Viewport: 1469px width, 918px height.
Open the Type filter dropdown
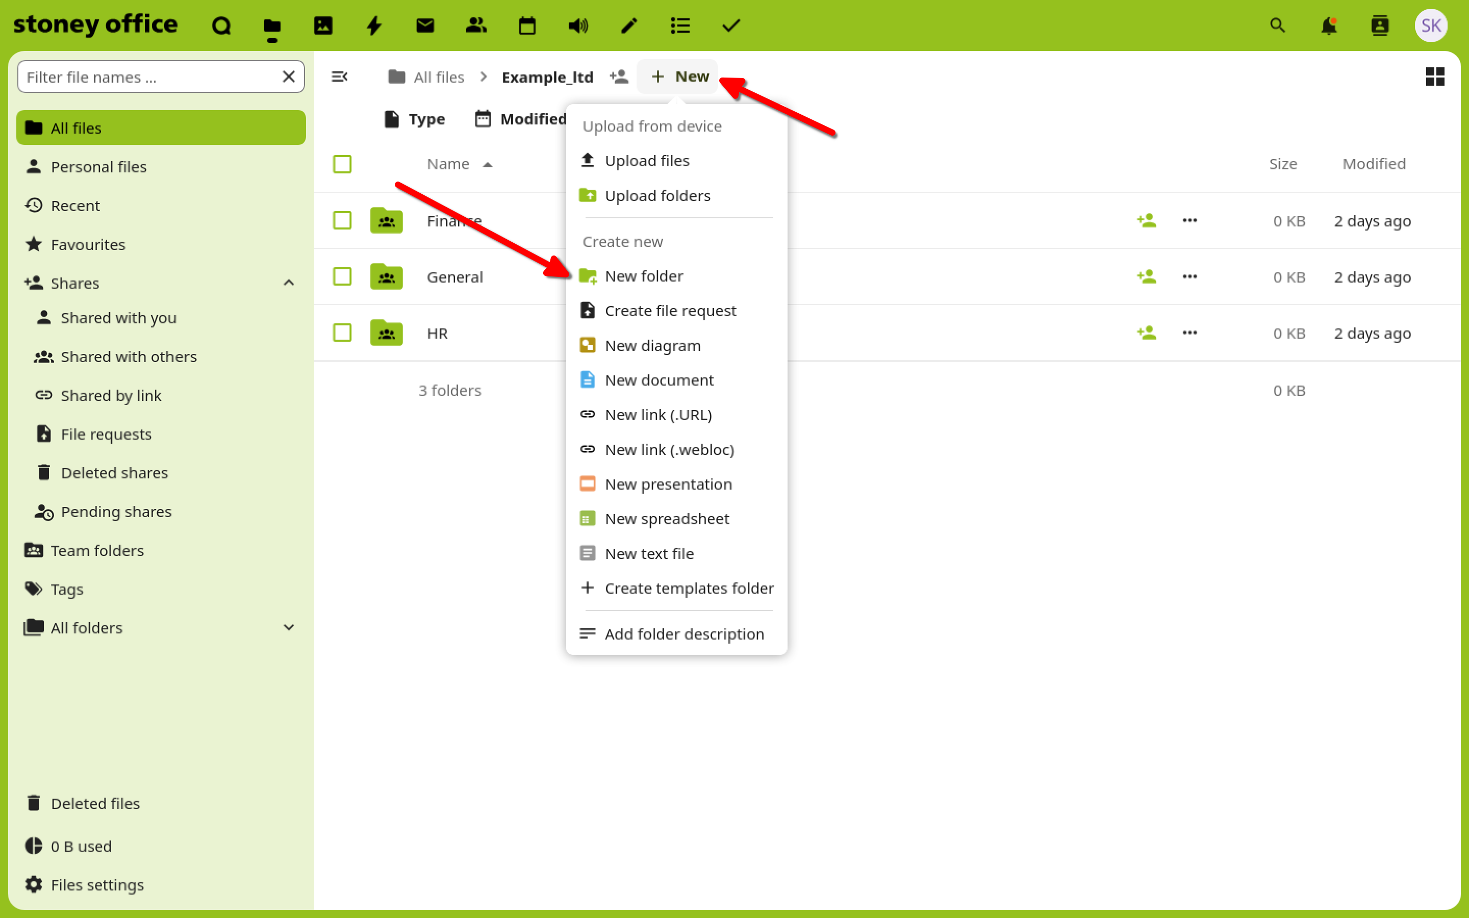tap(415, 119)
